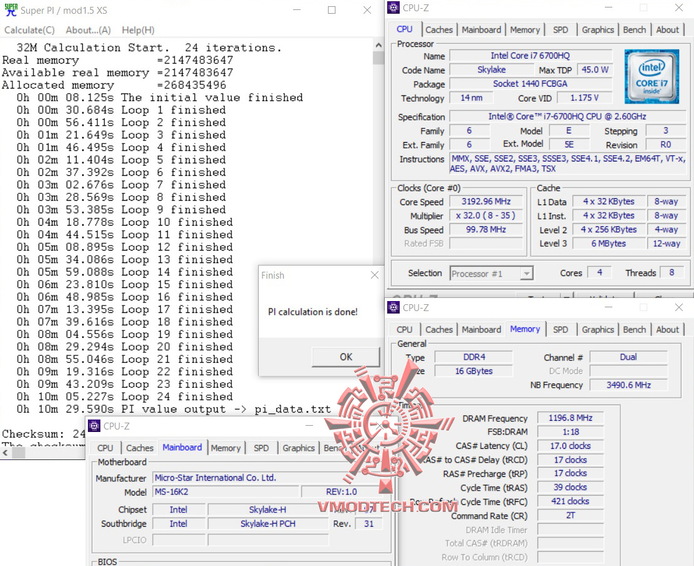Select CPU tab in the Memory CPU-Z window
694x566 pixels.
tap(405, 330)
